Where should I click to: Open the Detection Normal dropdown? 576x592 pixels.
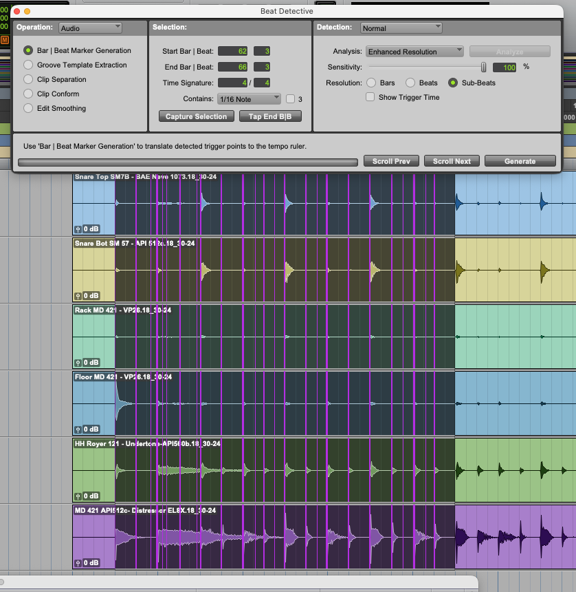click(x=401, y=28)
